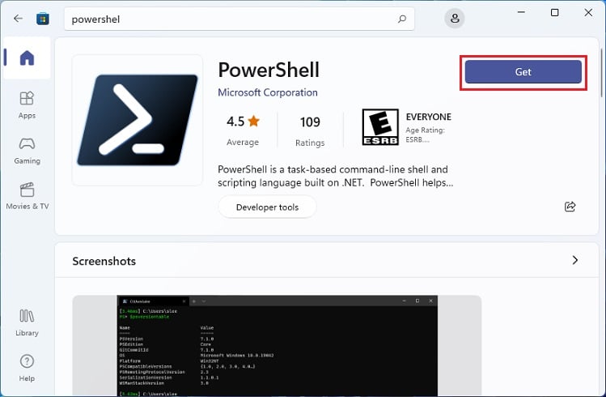Viewport: 606px width, 397px height.
Task: Click the Get button to install PowerShell
Action: pos(523,72)
